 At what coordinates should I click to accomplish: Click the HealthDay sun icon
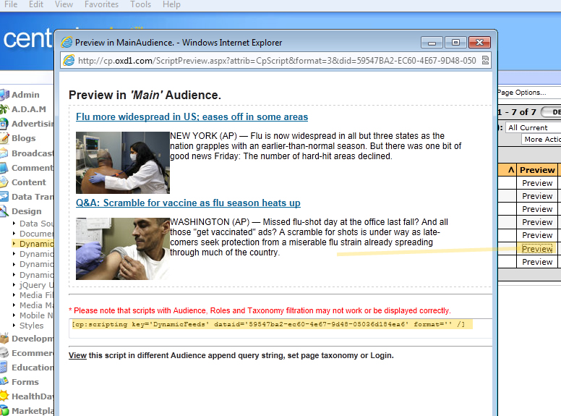click(x=4, y=396)
